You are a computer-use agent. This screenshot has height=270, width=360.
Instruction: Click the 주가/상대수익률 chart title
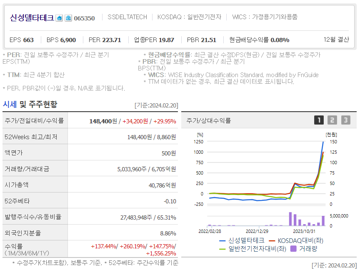coord(208,120)
